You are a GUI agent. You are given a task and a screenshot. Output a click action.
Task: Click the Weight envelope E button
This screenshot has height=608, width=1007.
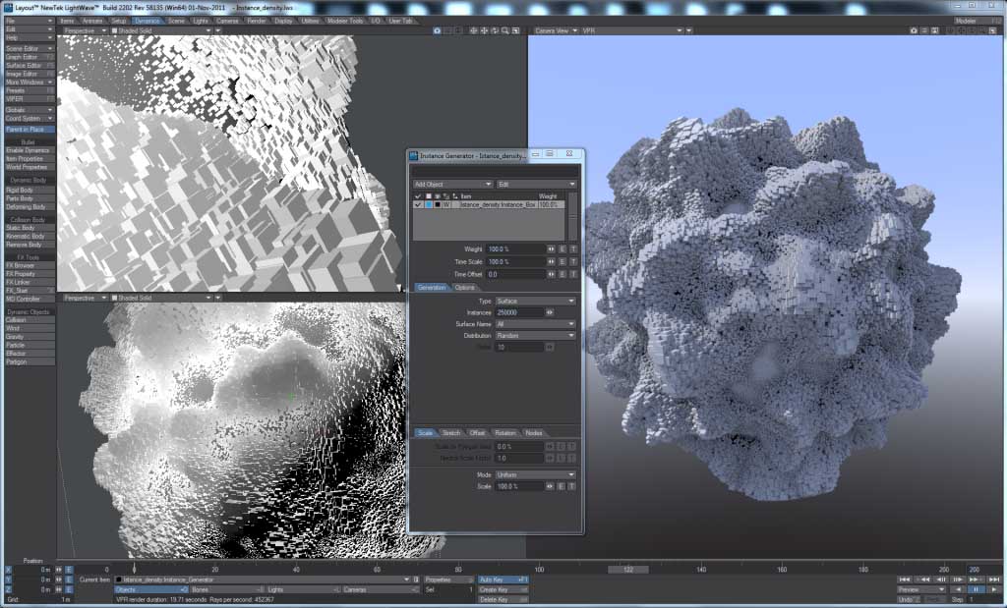pos(562,249)
